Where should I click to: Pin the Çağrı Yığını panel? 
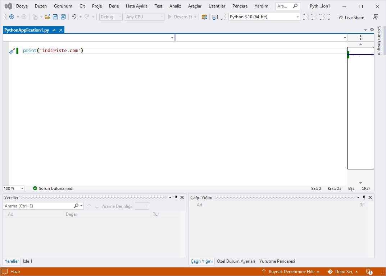[x=364, y=197]
